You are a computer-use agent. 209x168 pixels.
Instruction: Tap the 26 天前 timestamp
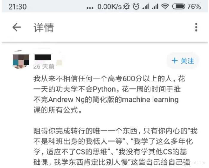tap(44, 67)
